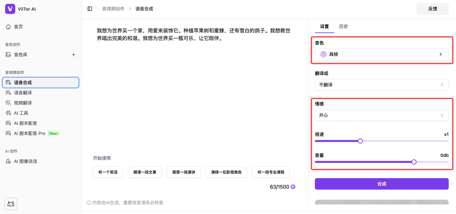Open the robot assistant icon at bottom-left
Screen dimensions: 456x214
[11, 204]
